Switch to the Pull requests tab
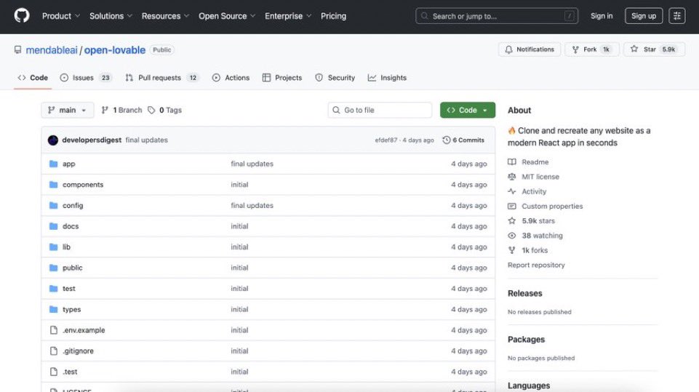 [162, 78]
